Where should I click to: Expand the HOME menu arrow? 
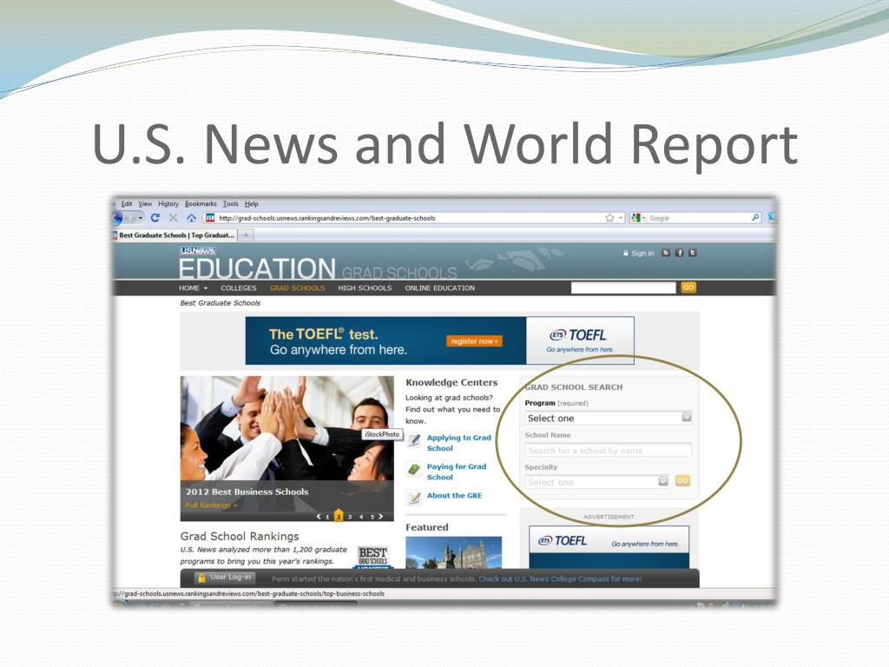point(205,288)
